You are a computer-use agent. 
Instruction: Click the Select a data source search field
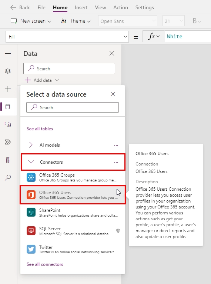tap(73, 107)
